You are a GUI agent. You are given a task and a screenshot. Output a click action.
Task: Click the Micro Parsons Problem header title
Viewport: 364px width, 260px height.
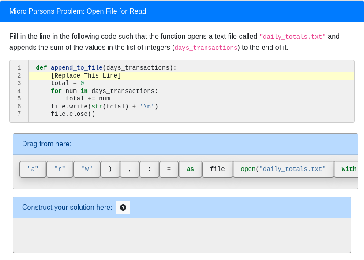pos(78,11)
